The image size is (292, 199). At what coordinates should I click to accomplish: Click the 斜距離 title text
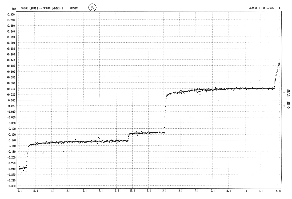74,8
